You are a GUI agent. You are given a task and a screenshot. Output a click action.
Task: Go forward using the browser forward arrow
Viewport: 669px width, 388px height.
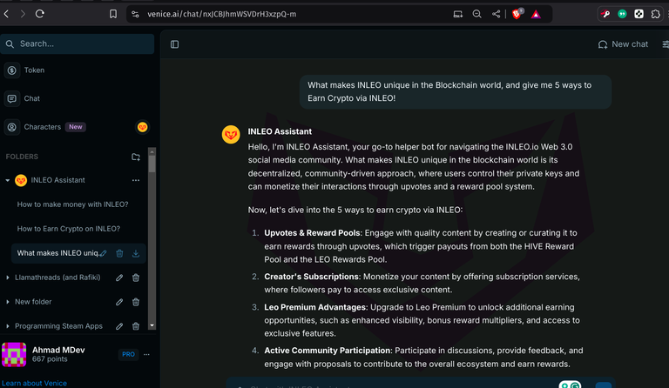pos(23,14)
